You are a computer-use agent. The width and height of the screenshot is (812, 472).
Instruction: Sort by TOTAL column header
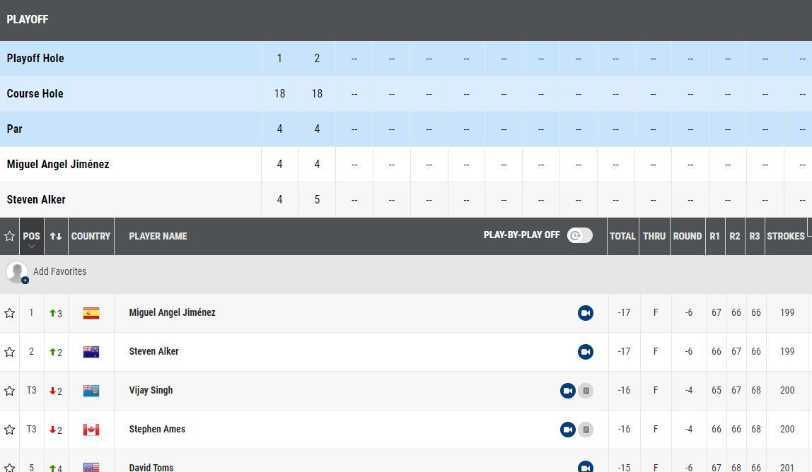pyautogui.click(x=622, y=237)
